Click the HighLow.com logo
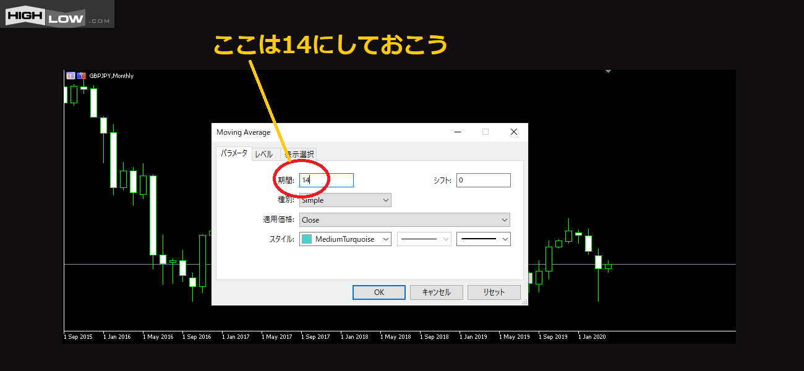804x371 pixels. pos(58,14)
